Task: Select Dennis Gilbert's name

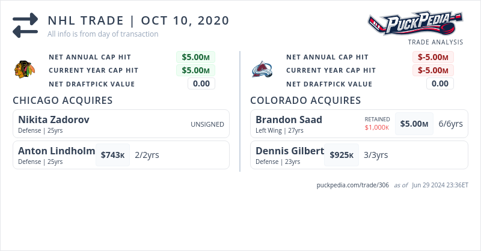Action: point(290,151)
